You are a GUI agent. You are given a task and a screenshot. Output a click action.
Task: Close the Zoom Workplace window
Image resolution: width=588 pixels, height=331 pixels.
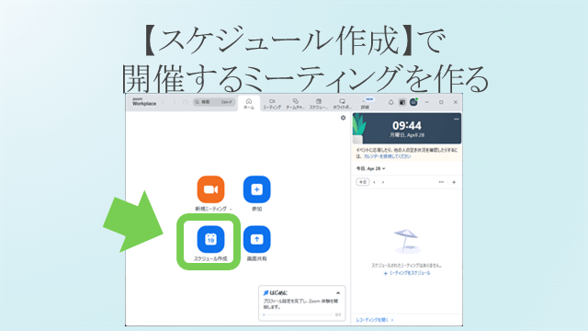[x=456, y=102]
